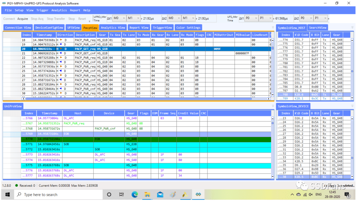The image size is (357, 201).
Task: Open the Mail app from taskbar
Action: (x=160, y=195)
